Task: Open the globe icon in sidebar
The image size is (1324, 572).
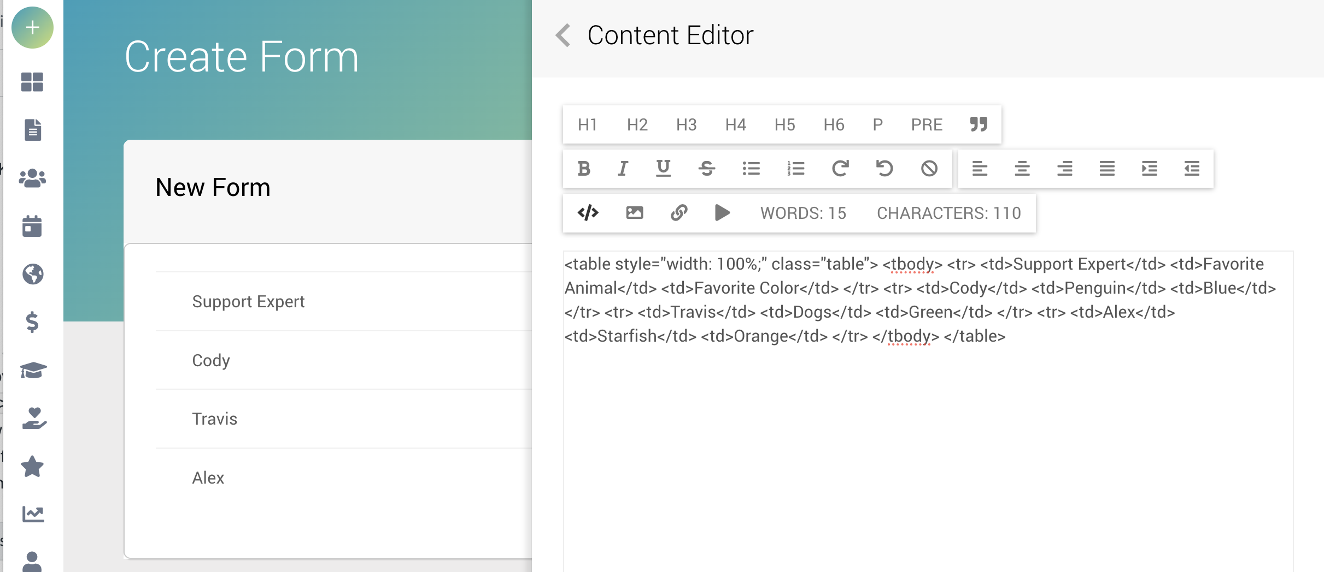Action: tap(33, 274)
